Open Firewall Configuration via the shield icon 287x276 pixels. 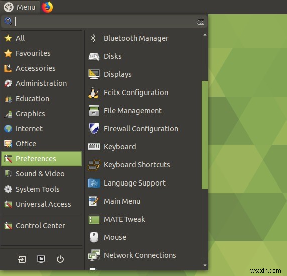(x=94, y=129)
